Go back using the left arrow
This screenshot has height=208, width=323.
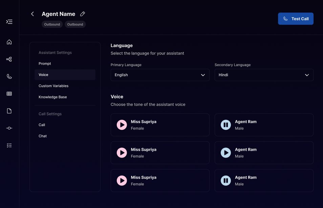(33, 14)
